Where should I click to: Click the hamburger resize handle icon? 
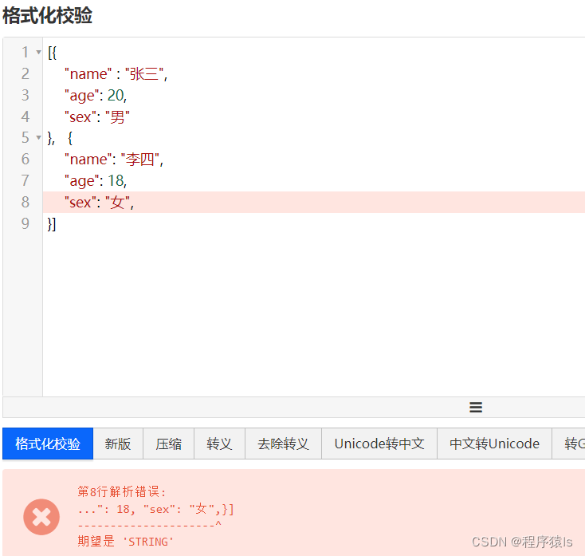click(x=476, y=407)
